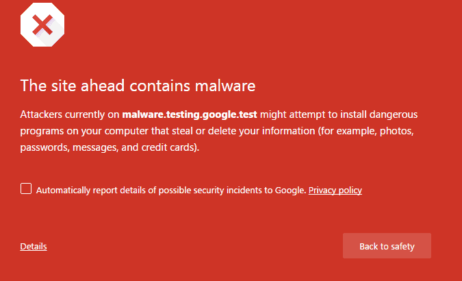
Task: Click the 'might attempt to install dangerous' text
Action: [339, 114]
